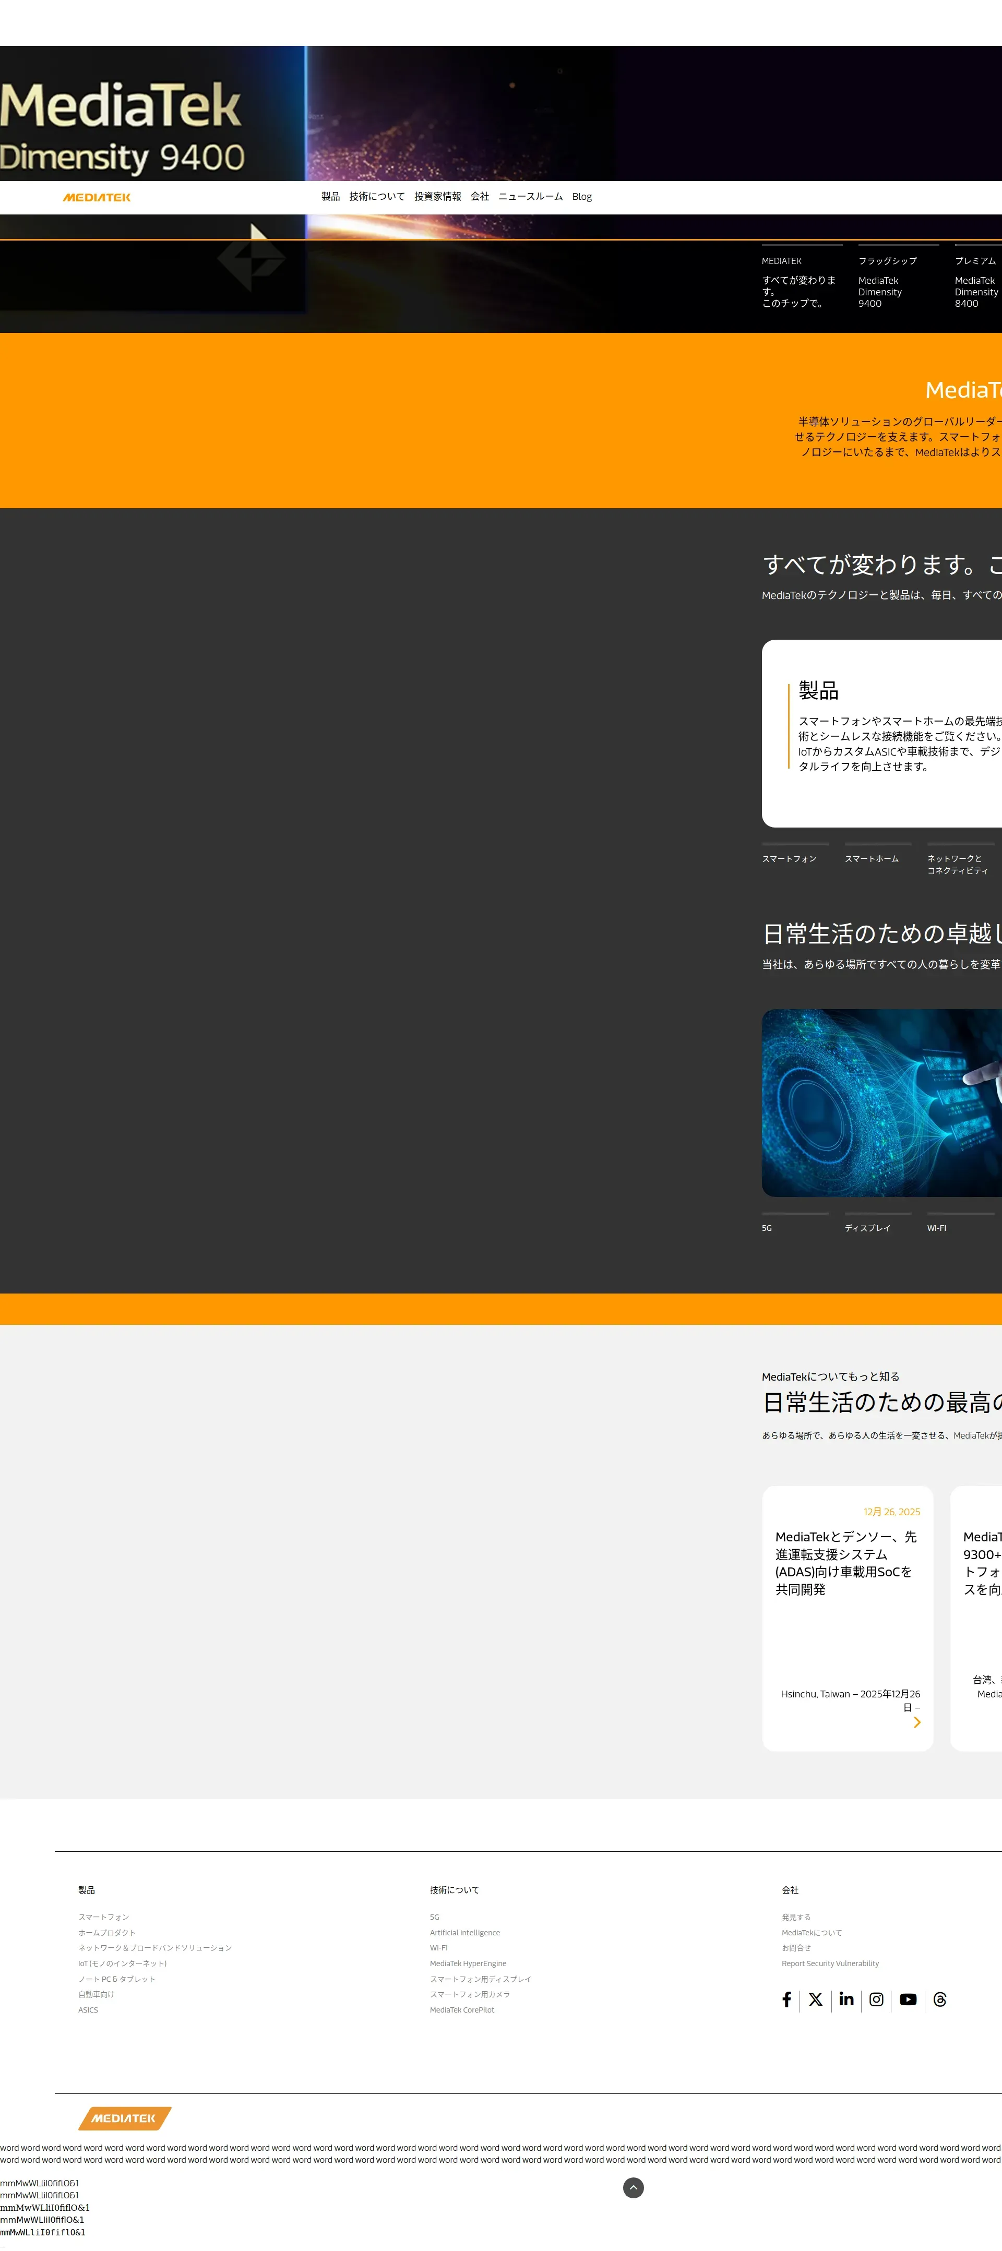
Task: Visit MediaTek's Instagram via footer icon
Action: [x=876, y=1999]
